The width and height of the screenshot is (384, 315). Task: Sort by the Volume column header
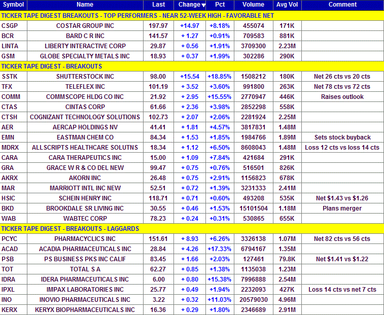click(253, 5)
